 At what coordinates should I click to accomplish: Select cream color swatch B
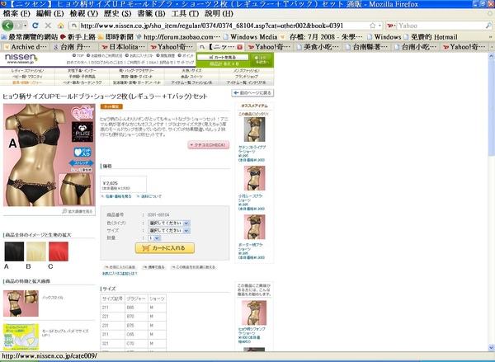pyautogui.click(x=36, y=252)
